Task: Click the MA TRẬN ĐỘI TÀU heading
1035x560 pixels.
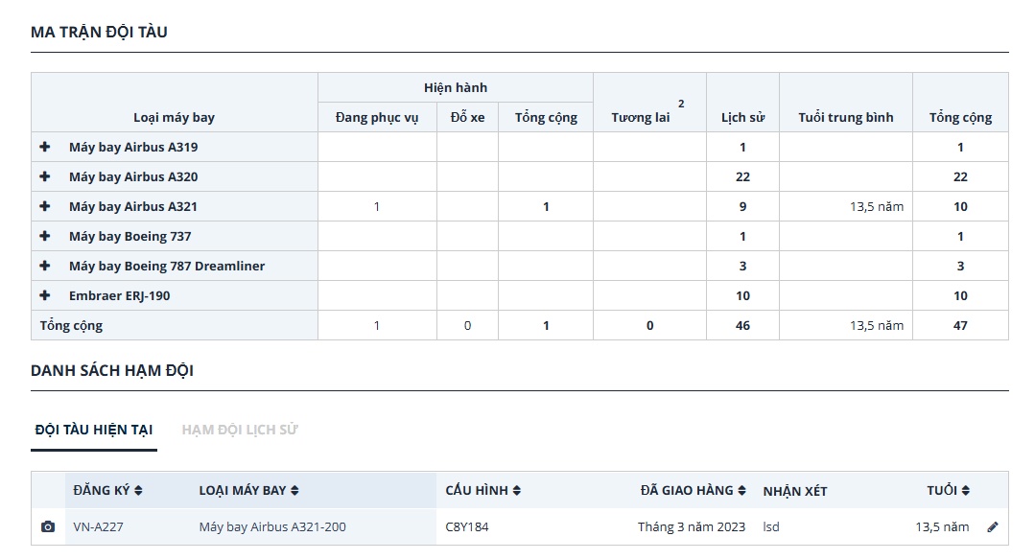Action: click(99, 32)
